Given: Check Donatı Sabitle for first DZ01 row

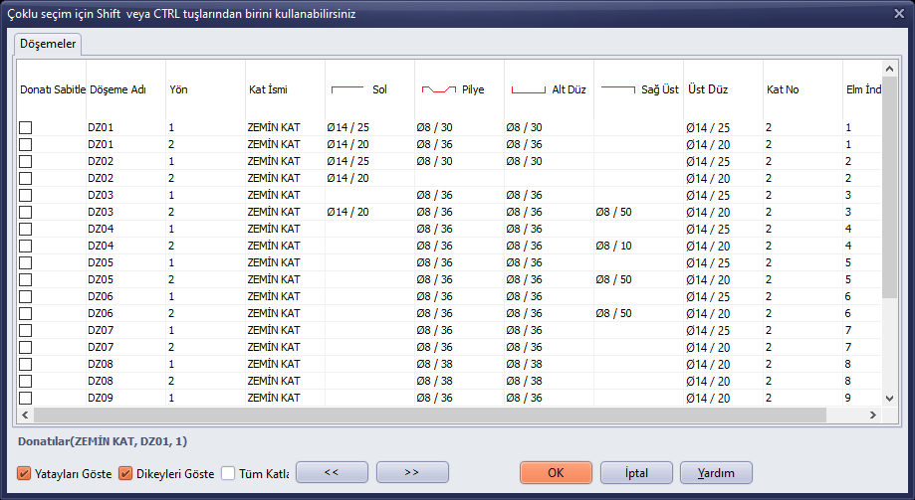Looking at the screenshot, I should pyautogui.click(x=26, y=127).
